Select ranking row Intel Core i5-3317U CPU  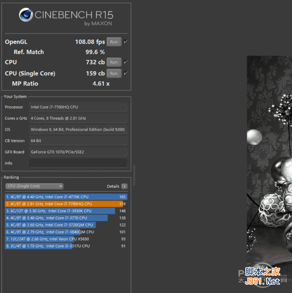pyautogui.click(x=66, y=246)
